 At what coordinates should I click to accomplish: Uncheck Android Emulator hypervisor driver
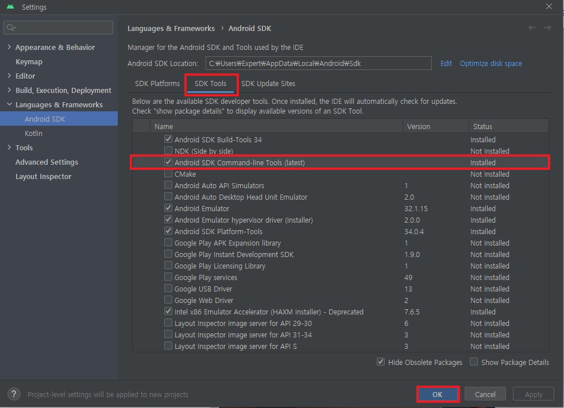click(168, 219)
